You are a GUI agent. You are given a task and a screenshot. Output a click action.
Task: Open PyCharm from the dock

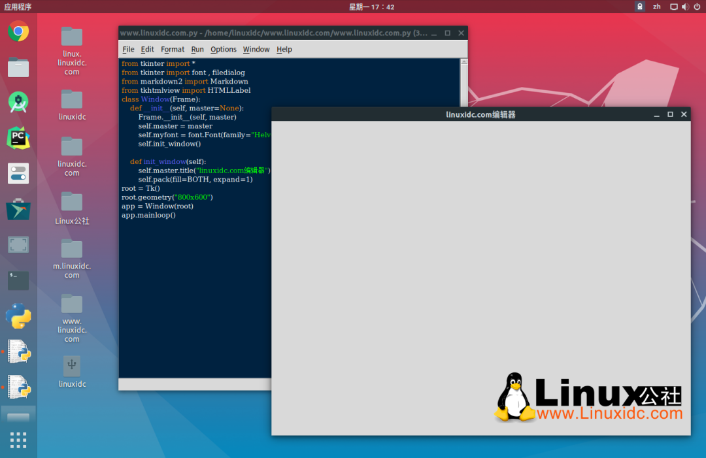click(x=18, y=138)
